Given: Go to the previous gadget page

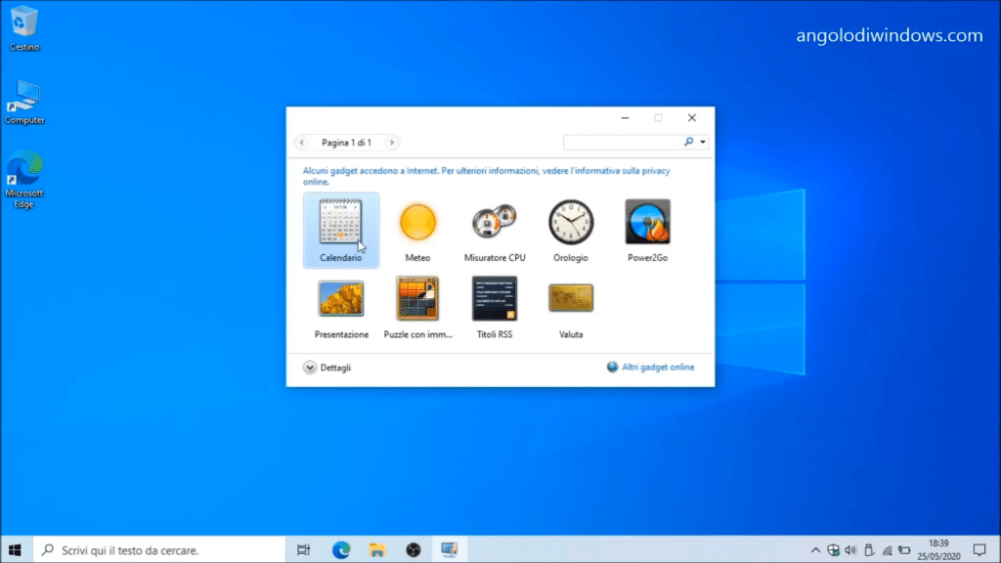Looking at the screenshot, I should pyautogui.click(x=302, y=143).
